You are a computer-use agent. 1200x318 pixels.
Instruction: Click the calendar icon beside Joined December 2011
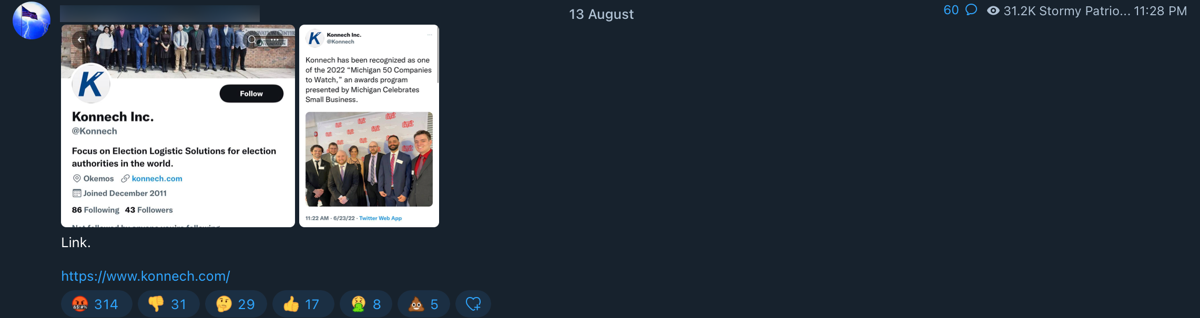pos(76,193)
